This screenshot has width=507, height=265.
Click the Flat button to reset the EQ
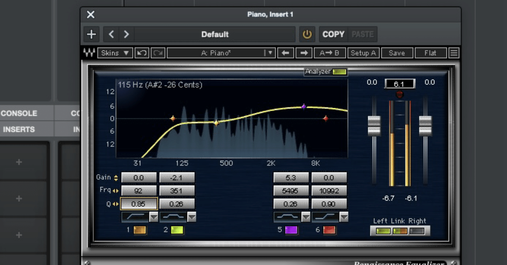pyautogui.click(x=431, y=52)
